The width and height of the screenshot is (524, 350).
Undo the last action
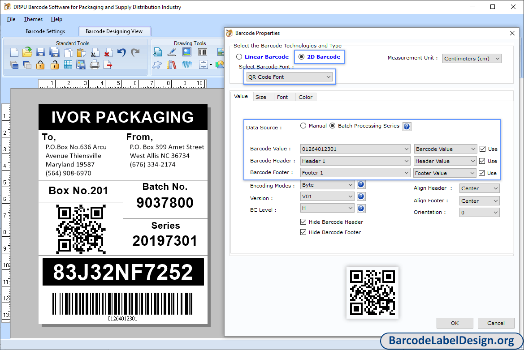coord(121,52)
